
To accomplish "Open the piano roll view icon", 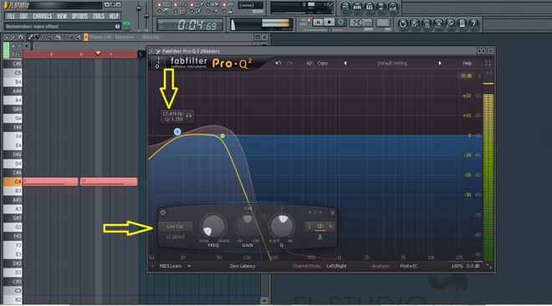I will (370, 7).
